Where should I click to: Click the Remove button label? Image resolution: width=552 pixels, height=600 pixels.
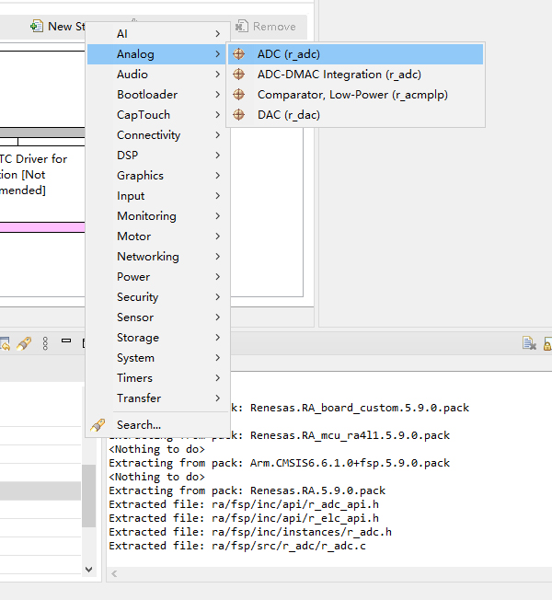(274, 27)
